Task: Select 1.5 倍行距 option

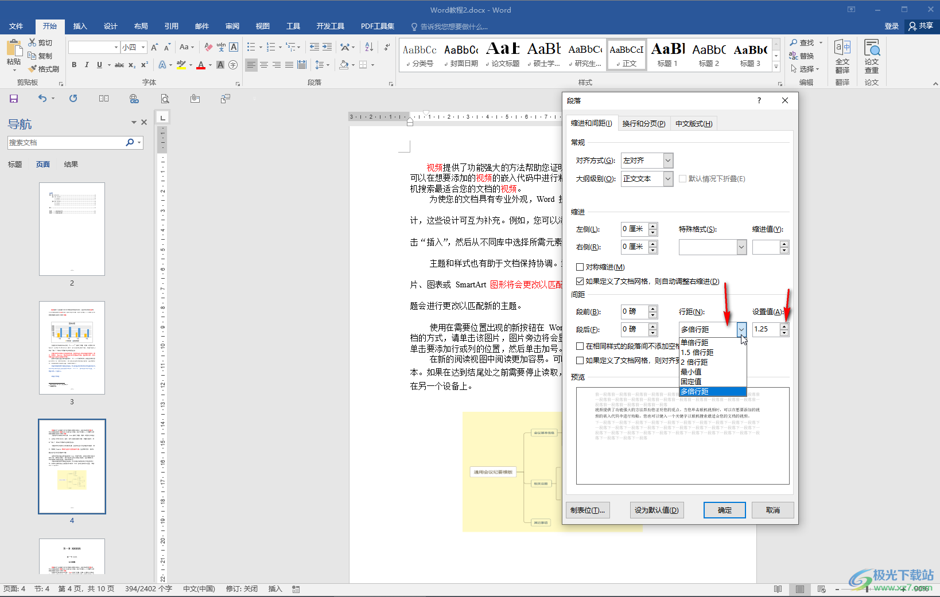Action: point(713,352)
